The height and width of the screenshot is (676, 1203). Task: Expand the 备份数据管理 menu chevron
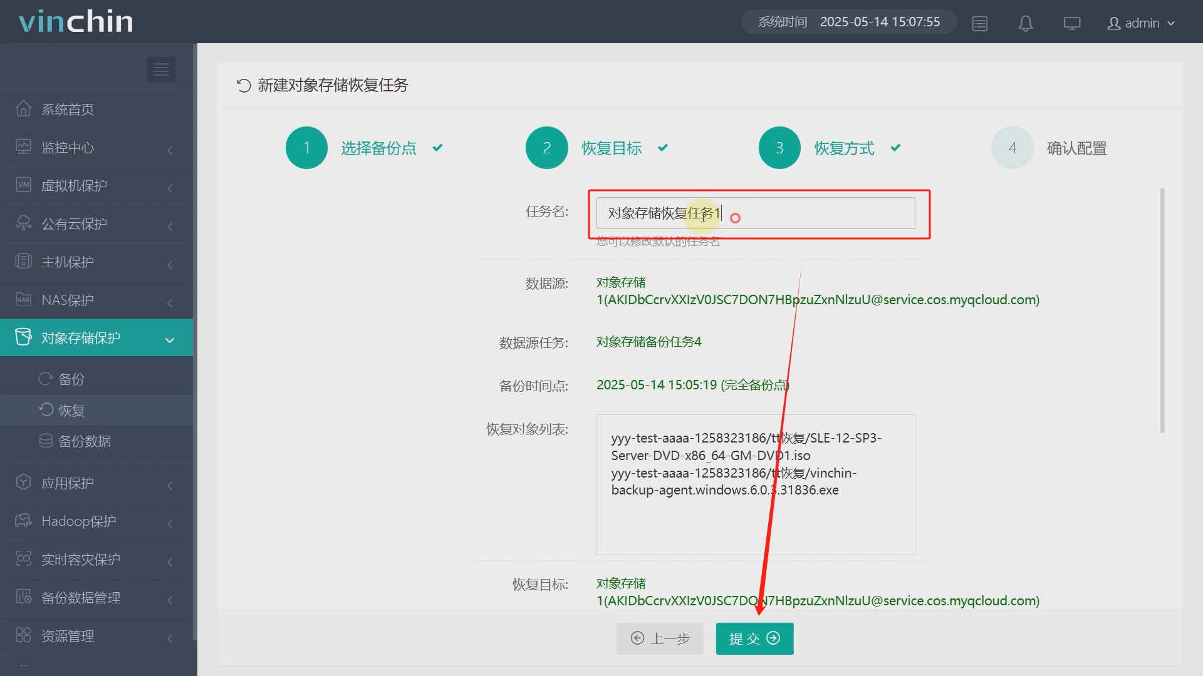pyautogui.click(x=170, y=600)
